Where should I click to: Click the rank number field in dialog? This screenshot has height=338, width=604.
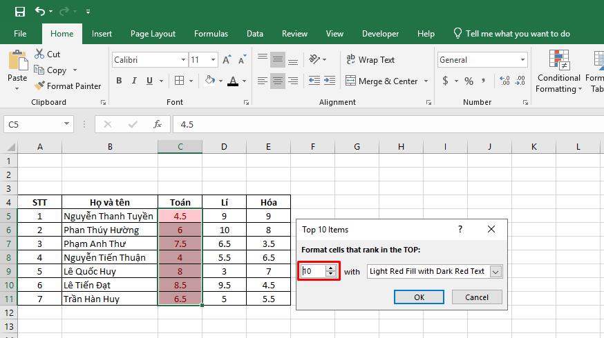coord(313,271)
